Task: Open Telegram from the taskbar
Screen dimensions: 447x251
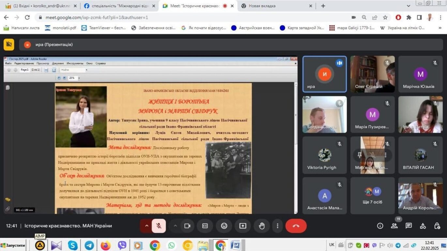Action: [x=89, y=245]
